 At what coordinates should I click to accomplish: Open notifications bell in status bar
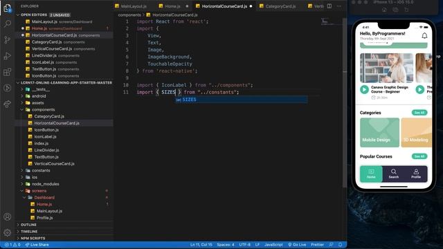341,245
